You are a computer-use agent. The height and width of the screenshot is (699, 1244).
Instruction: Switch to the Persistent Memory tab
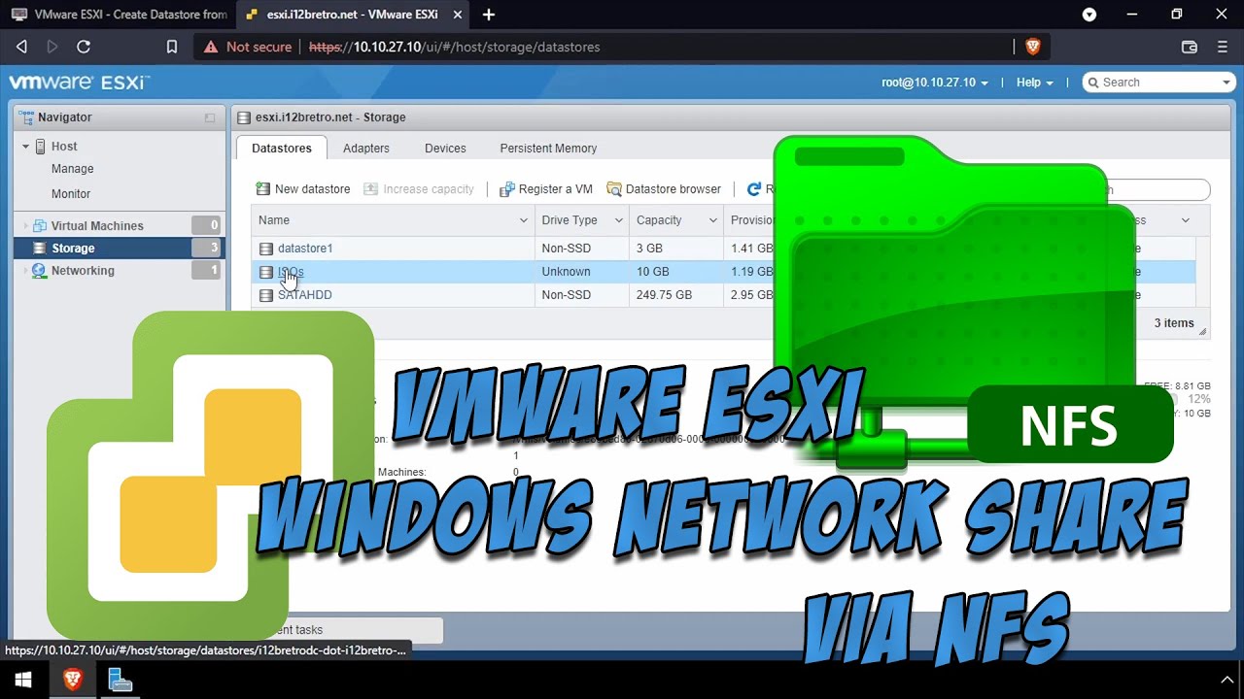tap(548, 149)
